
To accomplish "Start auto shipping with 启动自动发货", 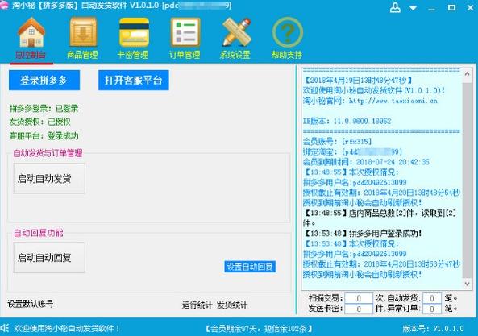I will (49, 179).
